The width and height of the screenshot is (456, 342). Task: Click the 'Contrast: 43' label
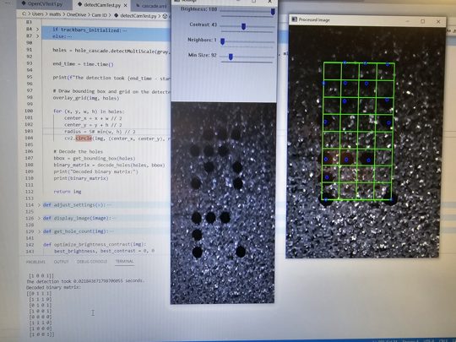203,24
